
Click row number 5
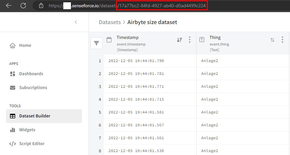pyautogui.click(x=100, y=112)
